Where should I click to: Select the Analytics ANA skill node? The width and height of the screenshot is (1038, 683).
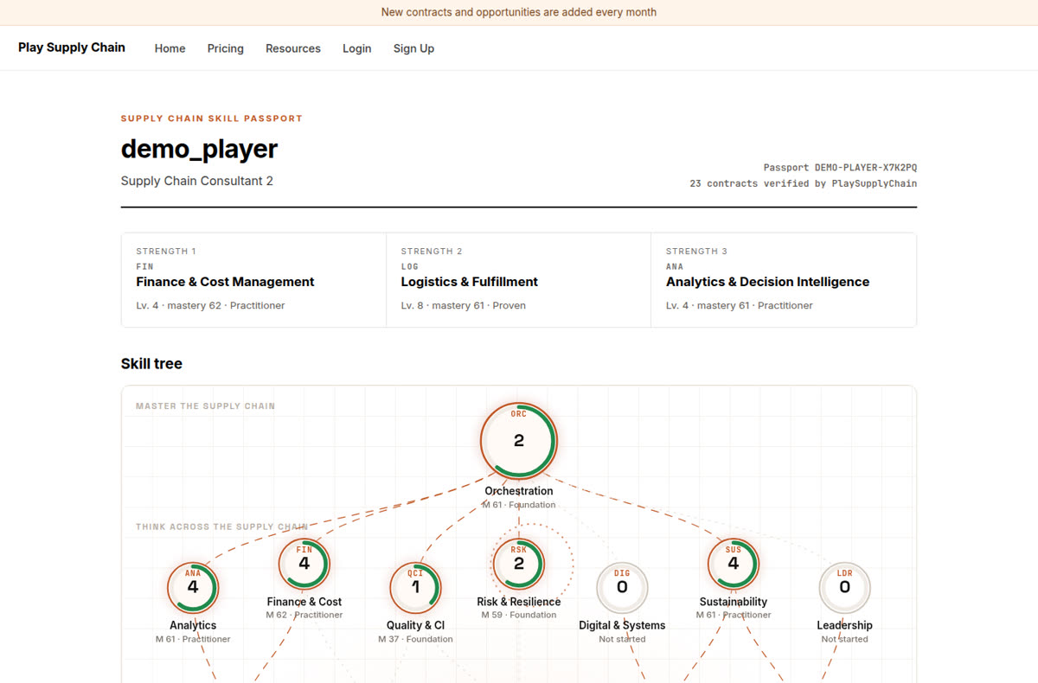pos(193,587)
